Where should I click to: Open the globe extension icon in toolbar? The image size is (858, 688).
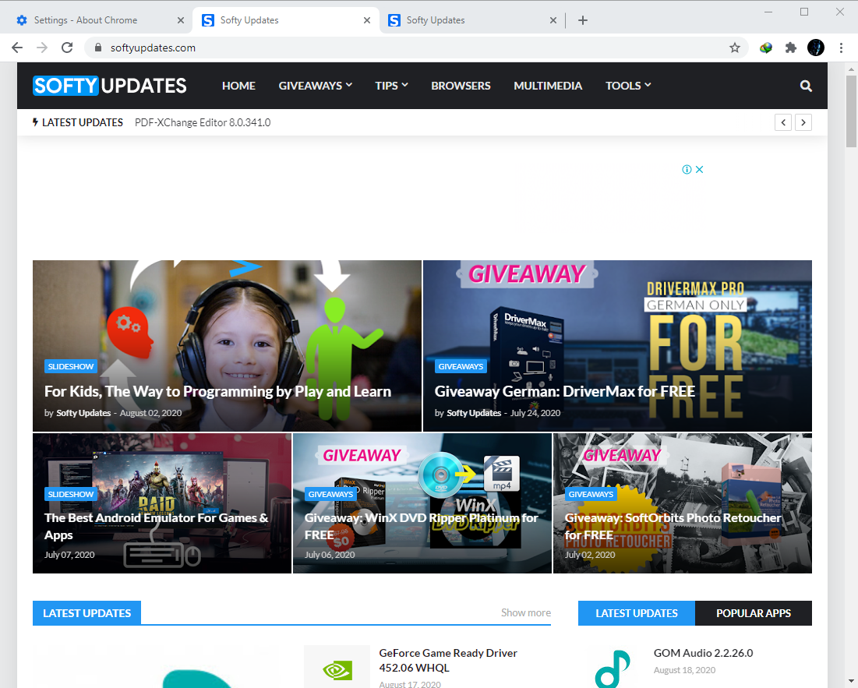[765, 48]
